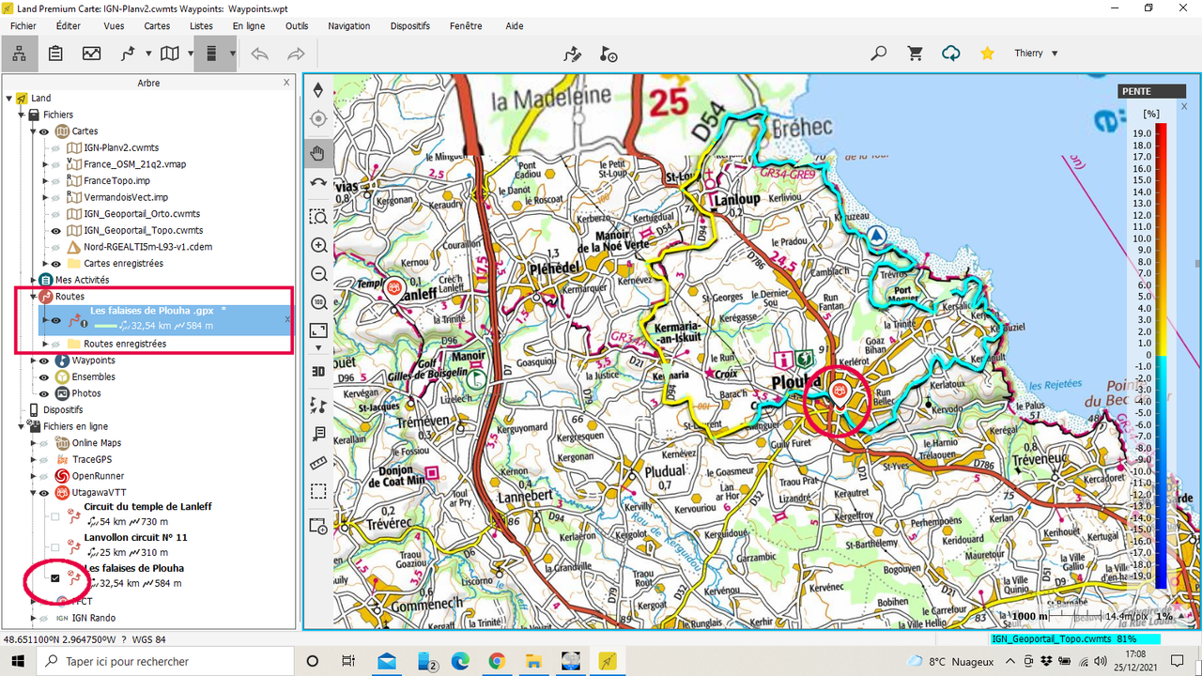Screen dimensions: 1202x676
Task: Select the zoom window tool
Action: point(318,217)
